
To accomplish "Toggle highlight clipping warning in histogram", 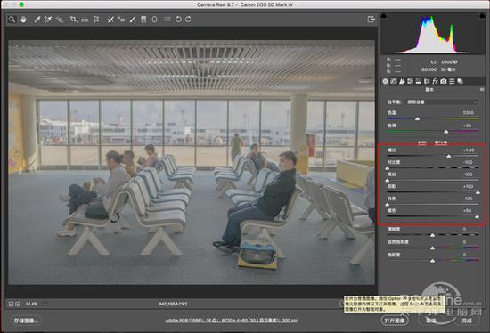I will click(x=482, y=16).
